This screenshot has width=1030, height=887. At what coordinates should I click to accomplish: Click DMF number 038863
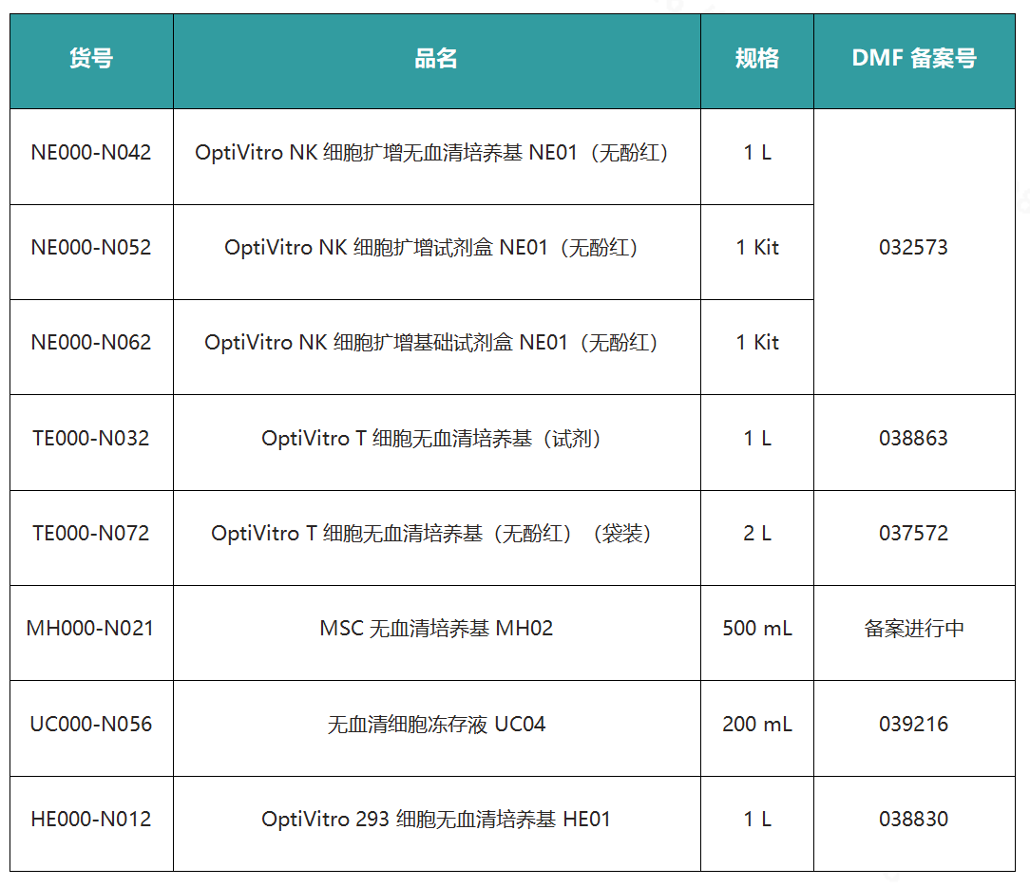914,439
